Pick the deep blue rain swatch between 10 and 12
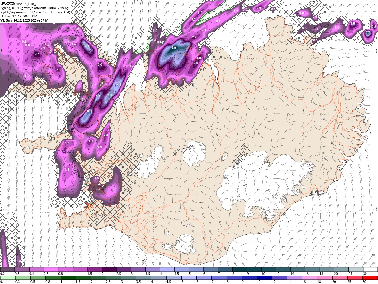 point(264,278)
